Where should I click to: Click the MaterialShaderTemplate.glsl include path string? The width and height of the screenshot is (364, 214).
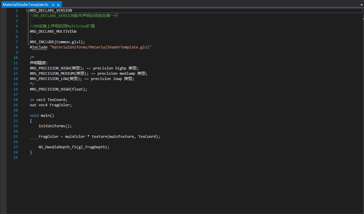tap(101, 47)
